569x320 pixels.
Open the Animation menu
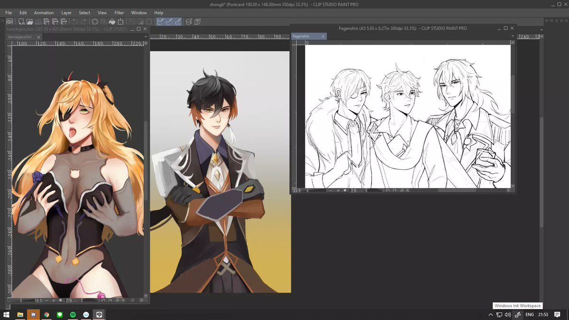[44, 13]
